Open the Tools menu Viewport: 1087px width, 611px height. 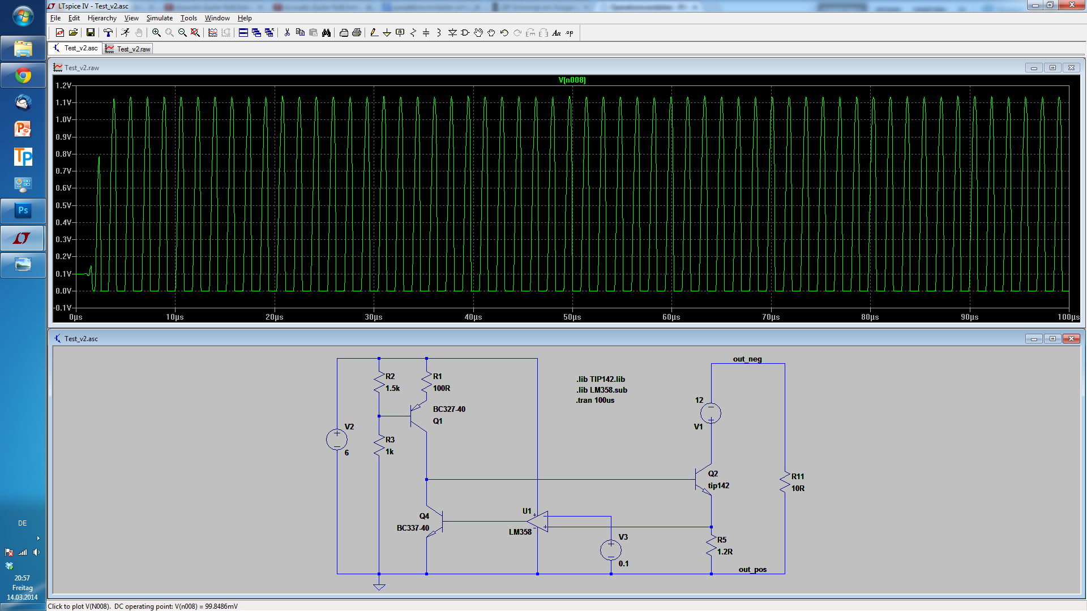189,18
